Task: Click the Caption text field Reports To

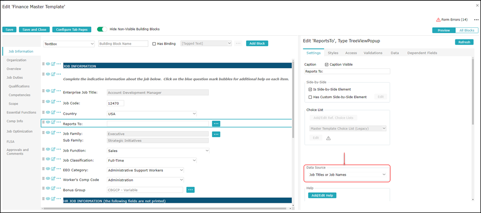Action: click(x=347, y=71)
